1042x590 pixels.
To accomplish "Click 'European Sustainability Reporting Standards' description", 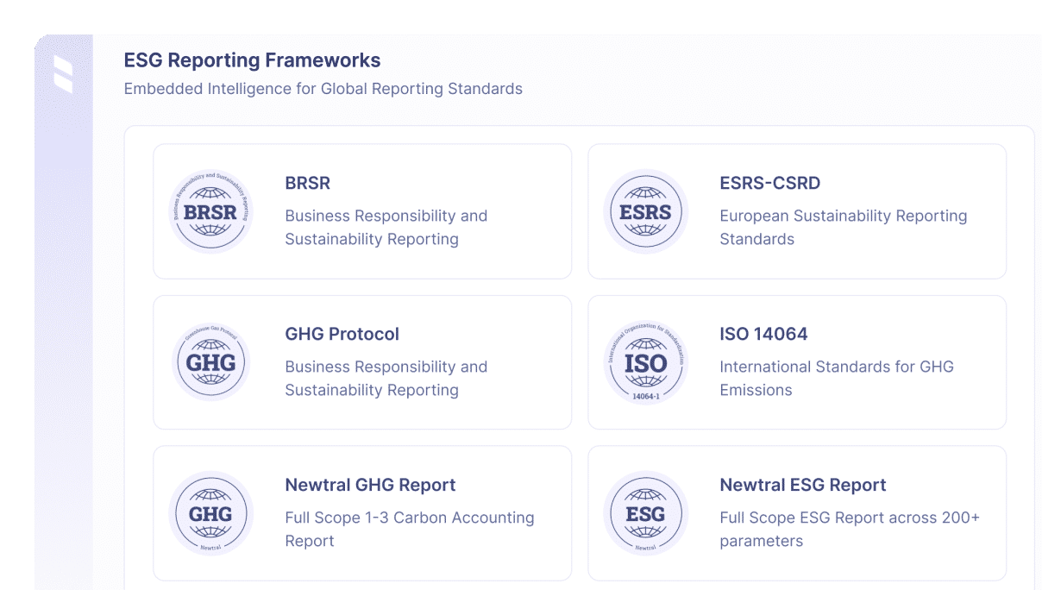I will click(844, 228).
